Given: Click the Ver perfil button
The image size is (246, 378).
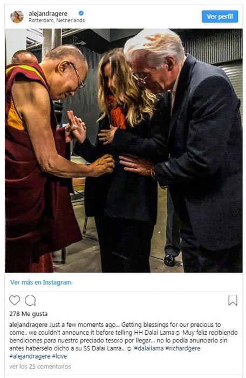Looking at the screenshot, I should (220, 16).
